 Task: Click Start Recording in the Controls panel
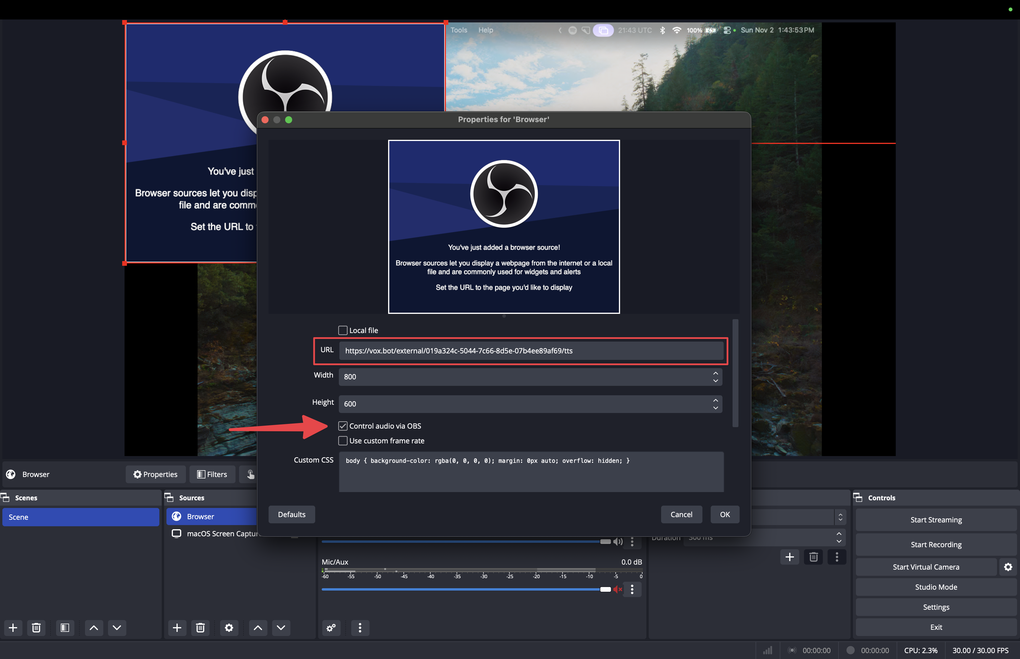tap(936, 544)
